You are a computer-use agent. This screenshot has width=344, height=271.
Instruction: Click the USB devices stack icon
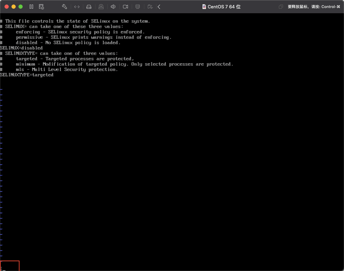138,7
